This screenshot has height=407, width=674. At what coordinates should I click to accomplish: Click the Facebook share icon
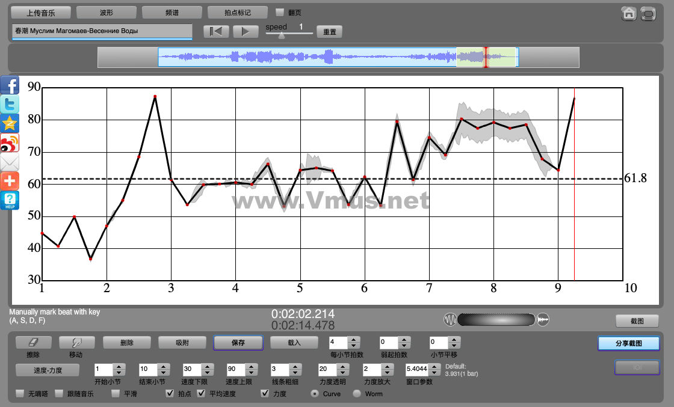[x=10, y=85]
